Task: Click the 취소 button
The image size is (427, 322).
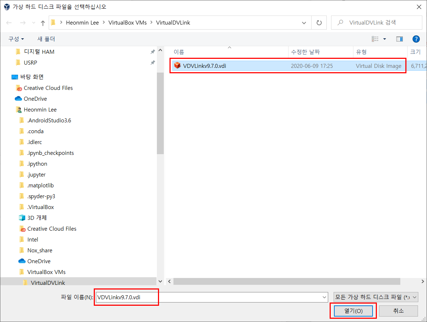Action: click(x=399, y=311)
